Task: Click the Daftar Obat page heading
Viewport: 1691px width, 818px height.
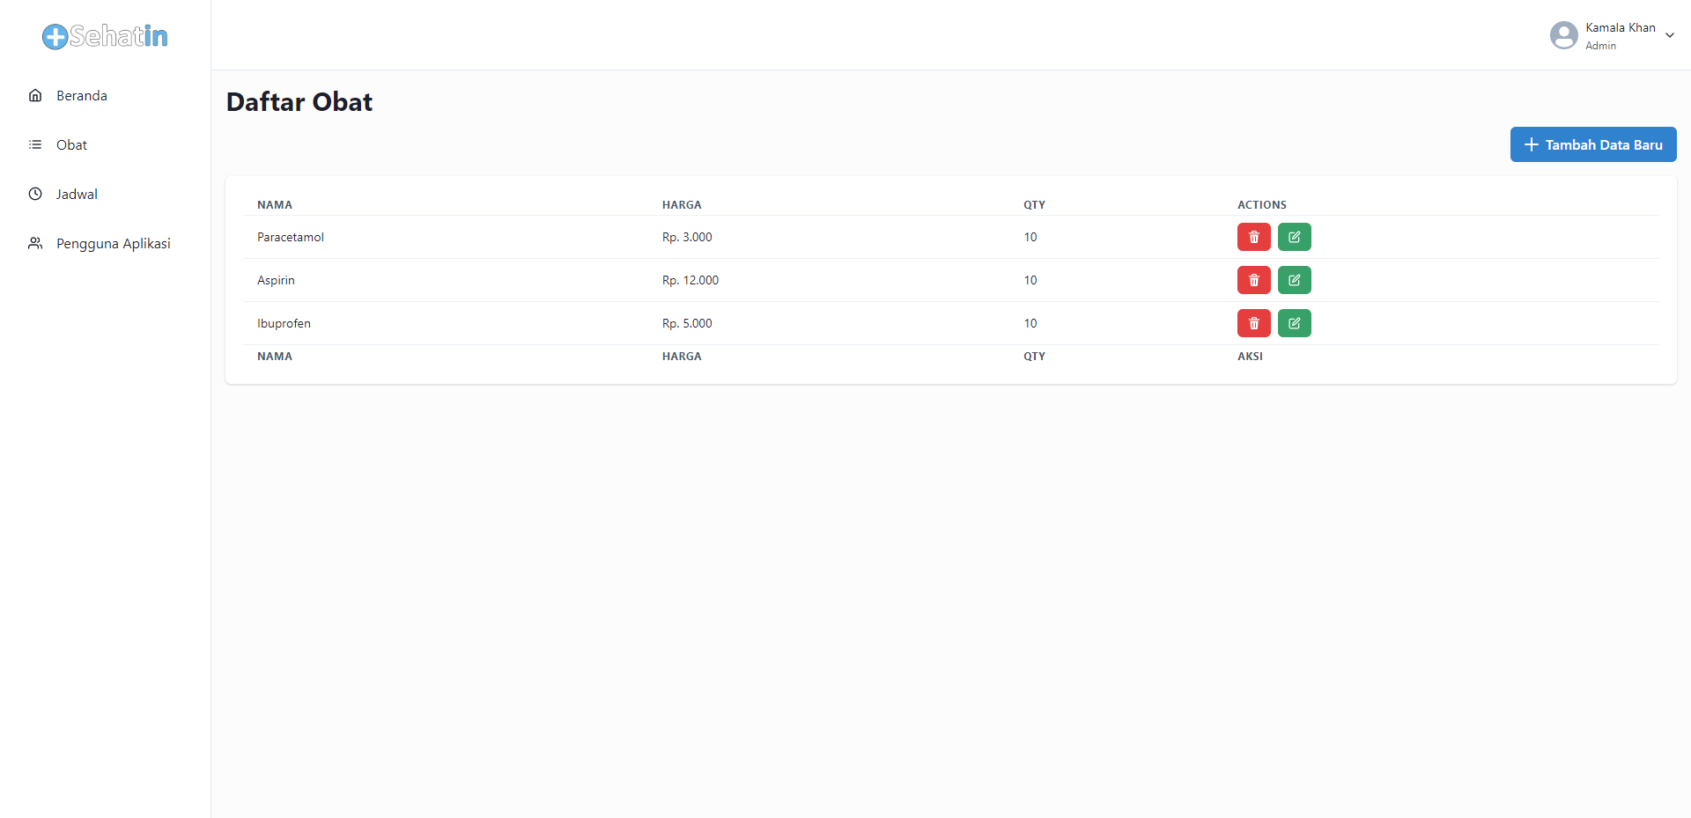Action: pos(299,101)
